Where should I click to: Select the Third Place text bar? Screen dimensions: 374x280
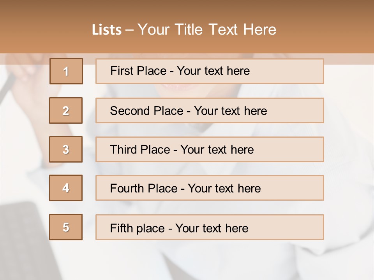(210, 149)
